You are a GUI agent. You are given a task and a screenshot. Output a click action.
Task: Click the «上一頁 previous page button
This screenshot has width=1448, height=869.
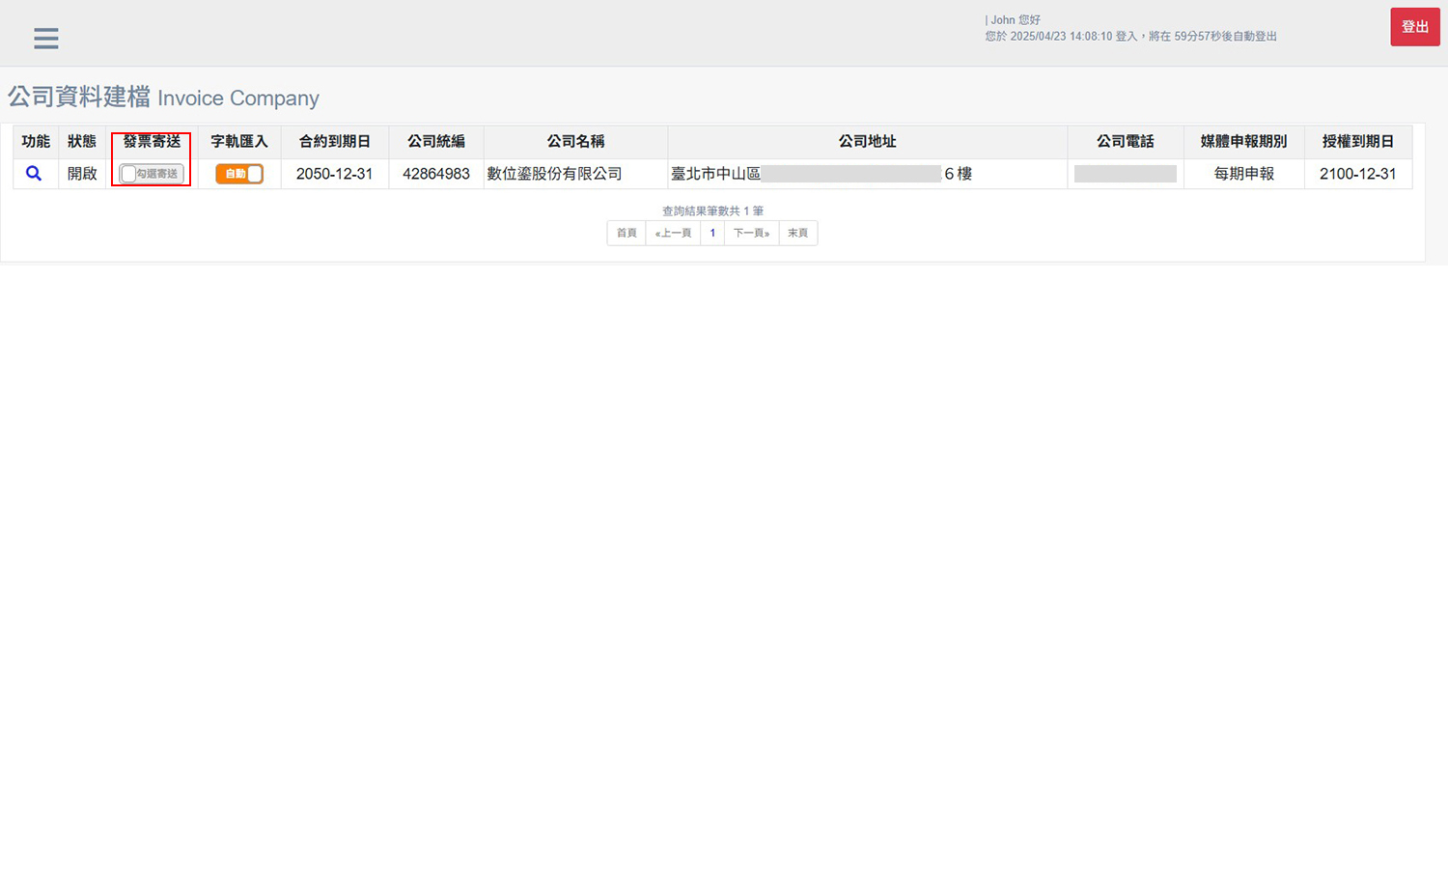[673, 233]
